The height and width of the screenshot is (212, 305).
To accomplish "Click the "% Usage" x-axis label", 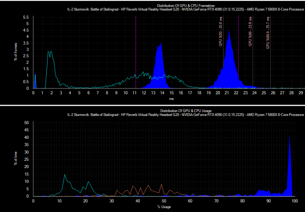I will [164, 207].
